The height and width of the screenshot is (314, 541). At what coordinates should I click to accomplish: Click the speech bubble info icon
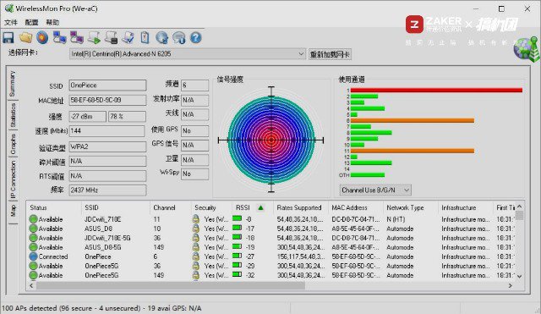178,37
